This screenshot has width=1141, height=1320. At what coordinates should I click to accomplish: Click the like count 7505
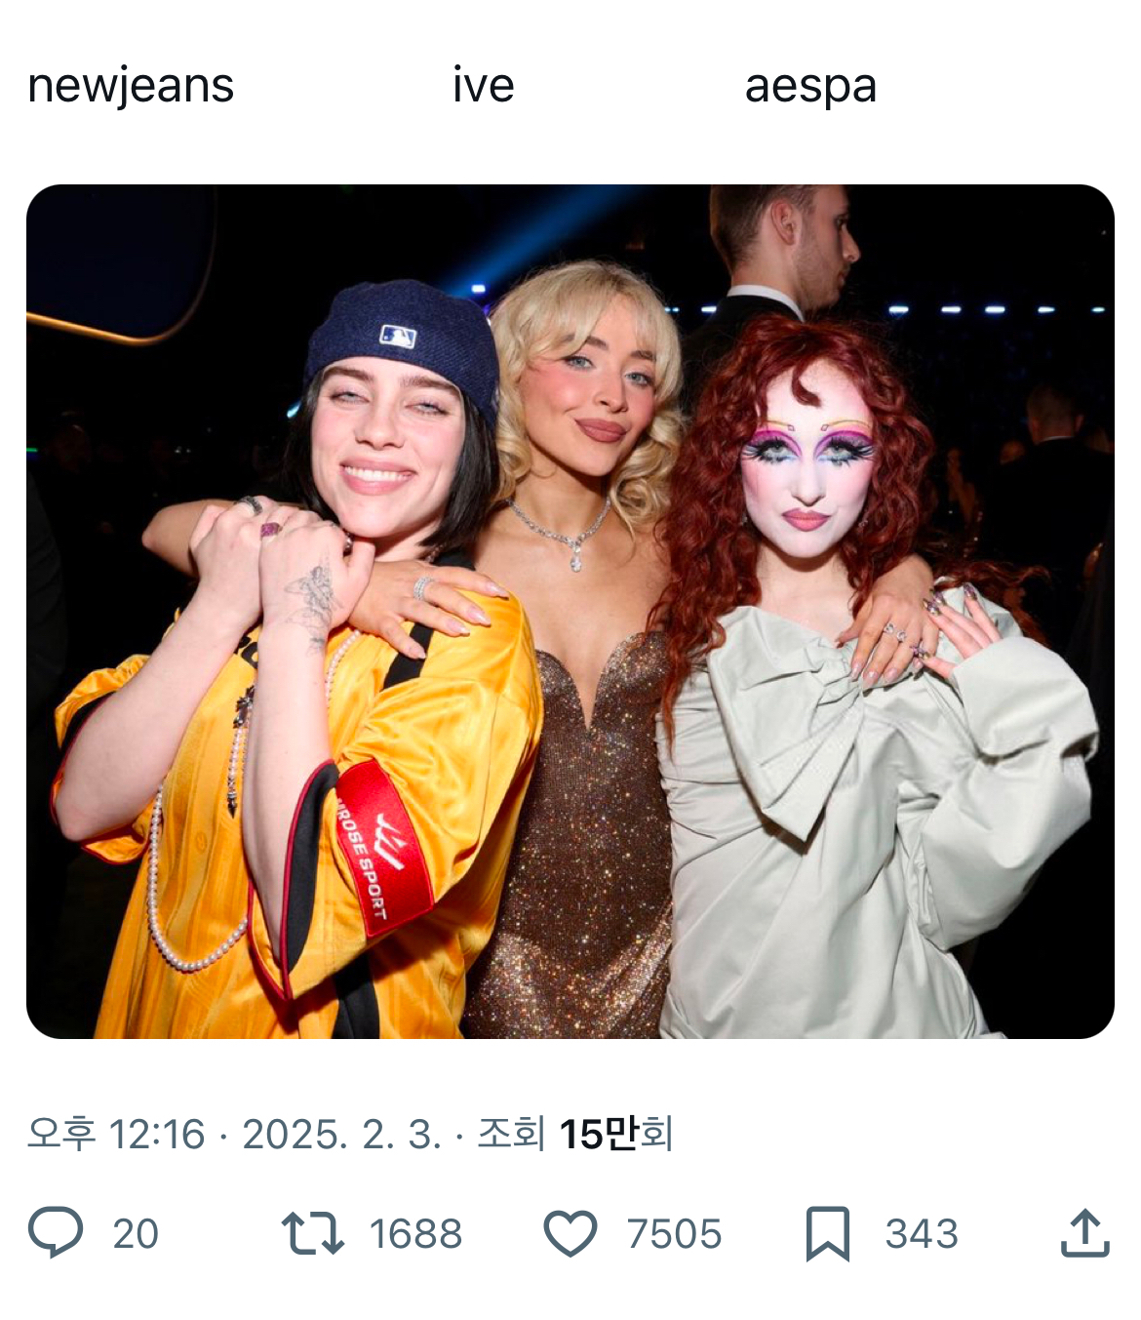coord(674,1234)
